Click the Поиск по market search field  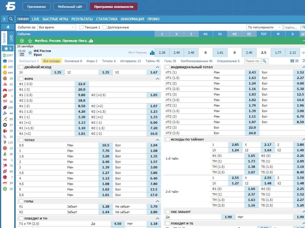coord(253,61)
